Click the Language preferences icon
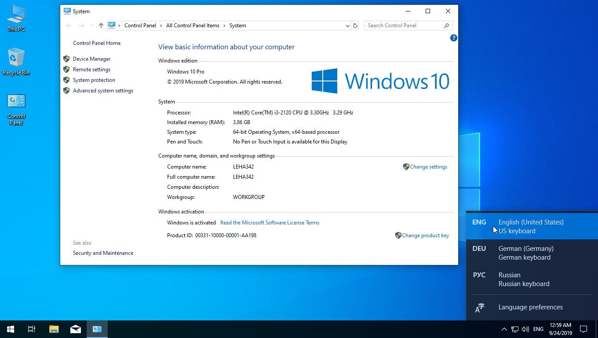 [x=480, y=308]
